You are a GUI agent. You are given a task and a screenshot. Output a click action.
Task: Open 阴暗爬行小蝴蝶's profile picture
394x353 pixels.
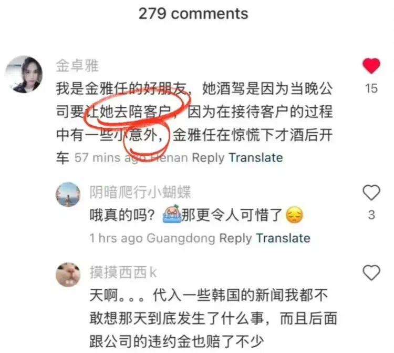pyautogui.click(x=68, y=195)
